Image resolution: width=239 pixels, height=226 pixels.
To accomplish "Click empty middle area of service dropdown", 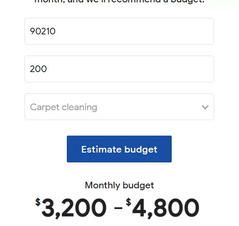I will [x=149, y=107].
